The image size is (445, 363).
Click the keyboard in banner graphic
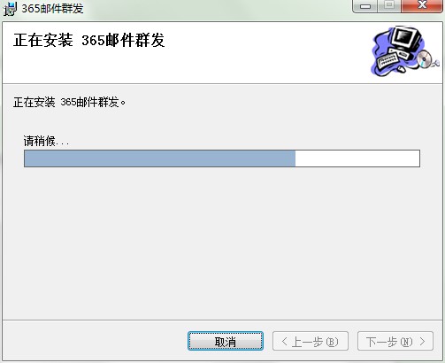tap(387, 60)
